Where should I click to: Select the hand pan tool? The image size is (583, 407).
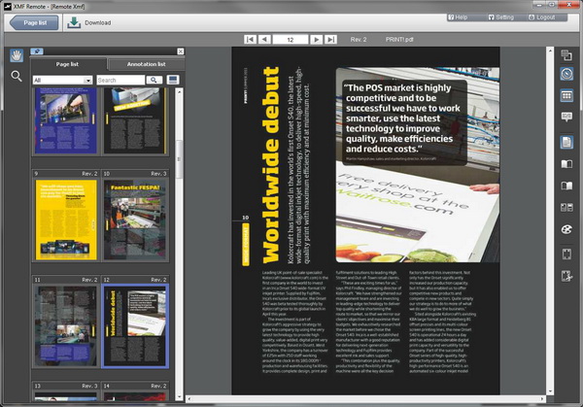click(x=17, y=56)
